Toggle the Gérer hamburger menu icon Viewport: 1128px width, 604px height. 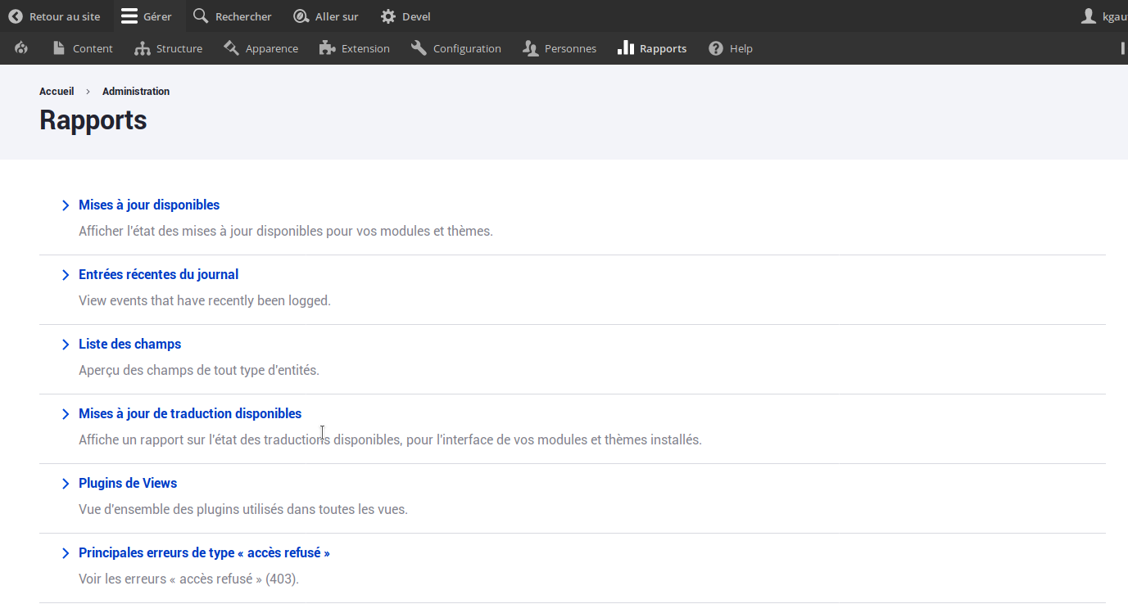129,16
